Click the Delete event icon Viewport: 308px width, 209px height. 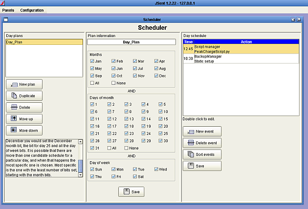pos(191,143)
